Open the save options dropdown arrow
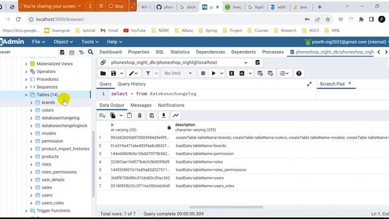Screen dimensions: 389x219 click(x=122, y=73)
